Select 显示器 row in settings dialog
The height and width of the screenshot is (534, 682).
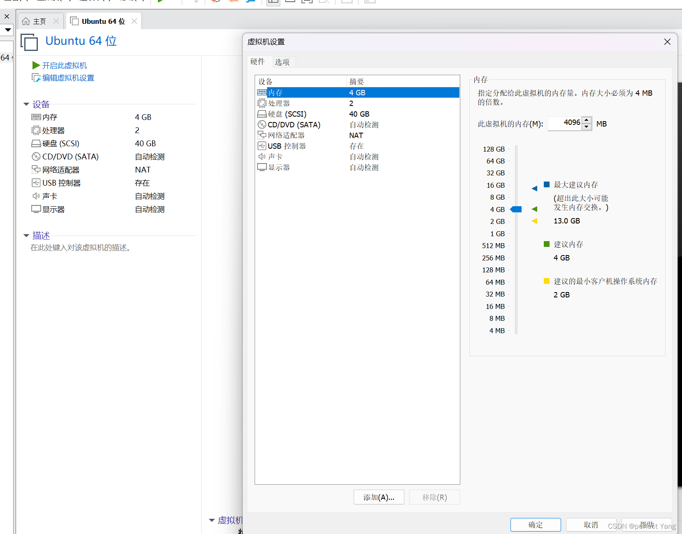357,168
